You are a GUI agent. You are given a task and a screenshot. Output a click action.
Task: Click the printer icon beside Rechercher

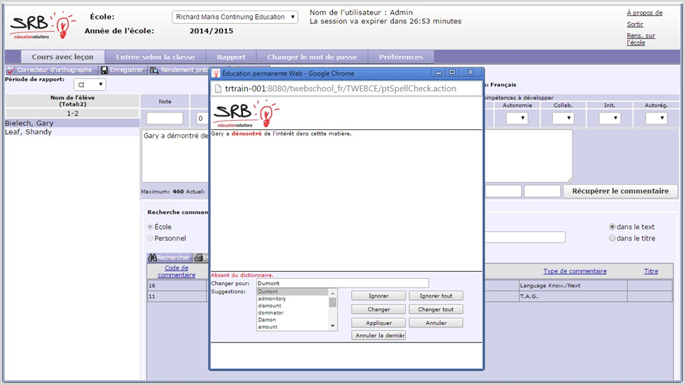[x=199, y=258]
